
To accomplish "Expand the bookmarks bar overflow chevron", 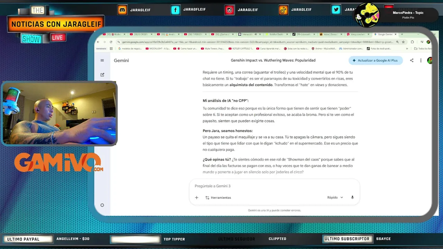I will (x=407, y=49).
